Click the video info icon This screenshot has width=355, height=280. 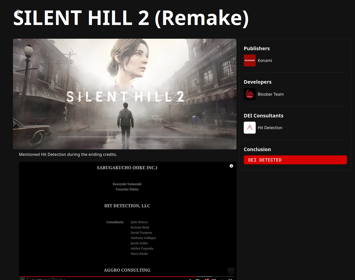click(231, 166)
